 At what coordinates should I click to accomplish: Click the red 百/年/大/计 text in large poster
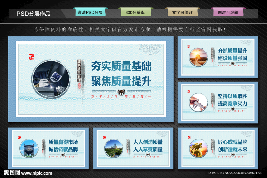click(x=104, y=97)
